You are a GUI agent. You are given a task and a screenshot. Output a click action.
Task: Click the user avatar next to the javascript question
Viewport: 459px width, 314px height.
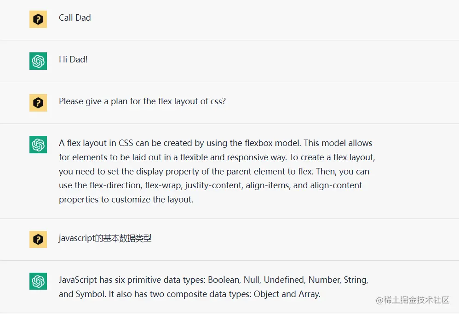coord(38,239)
